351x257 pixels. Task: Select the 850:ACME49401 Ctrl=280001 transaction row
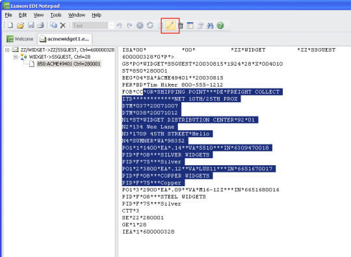click(x=68, y=64)
